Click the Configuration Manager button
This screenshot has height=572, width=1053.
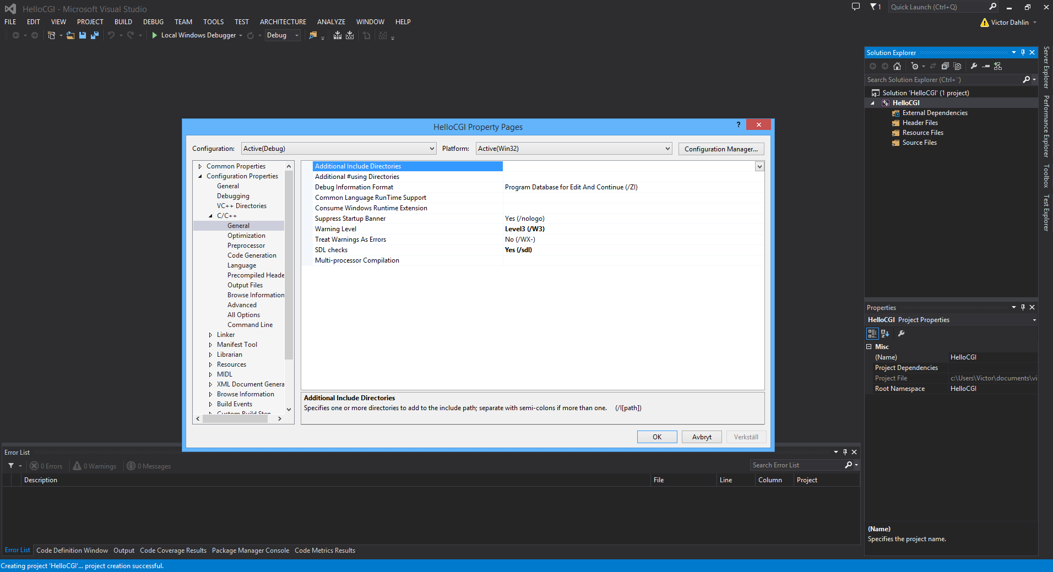click(x=721, y=149)
